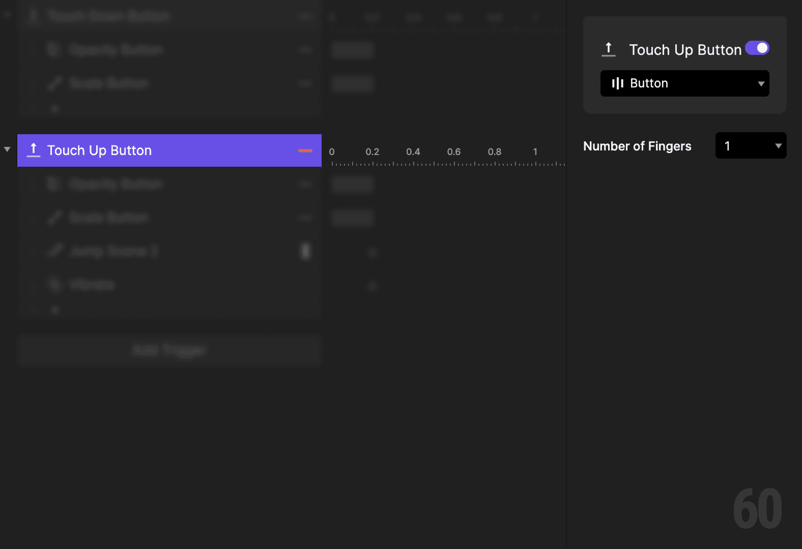The image size is (802, 549).
Task: Click the 0.4 mark on the timeline ruler
Action: click(x=413, y=152)
